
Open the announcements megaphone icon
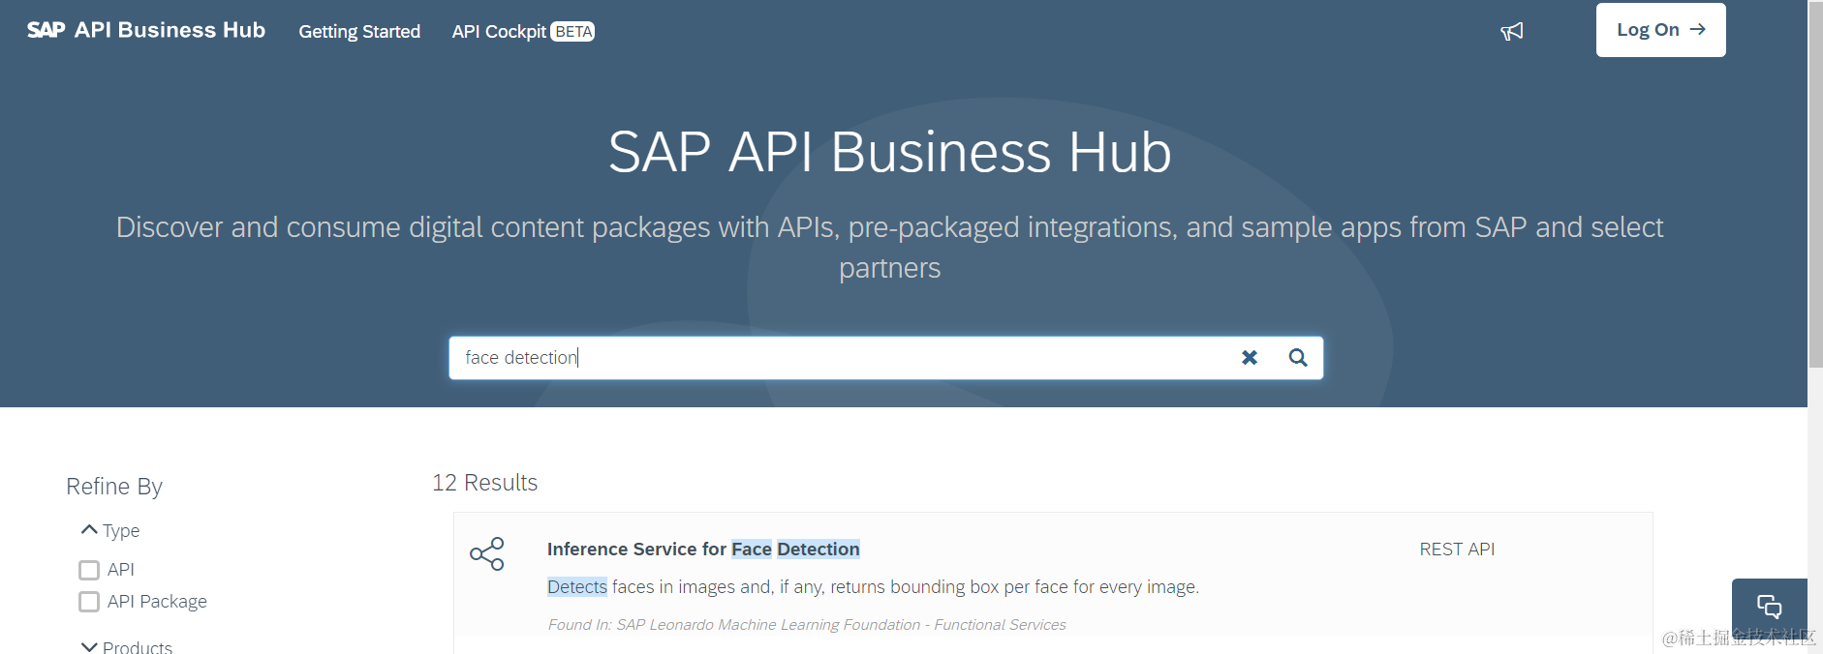click(x=1512, y=32)
